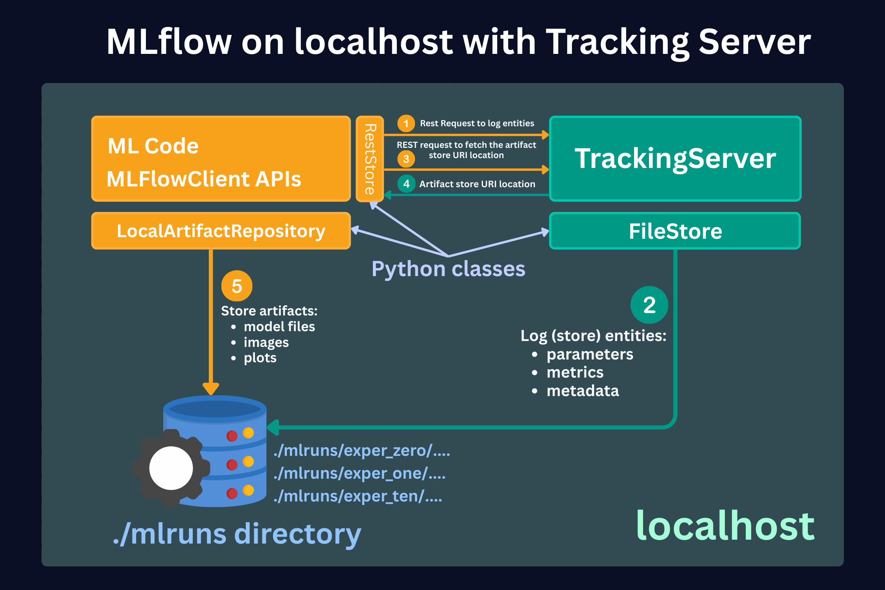Click the LocalArtifactRepository box

[x=221, y=231]
